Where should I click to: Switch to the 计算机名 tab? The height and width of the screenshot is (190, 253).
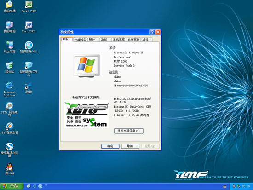(x=80, y=40)
